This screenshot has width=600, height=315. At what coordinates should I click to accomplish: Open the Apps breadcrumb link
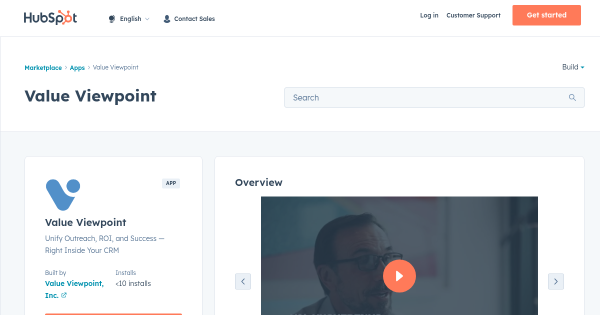pos(77,67)
